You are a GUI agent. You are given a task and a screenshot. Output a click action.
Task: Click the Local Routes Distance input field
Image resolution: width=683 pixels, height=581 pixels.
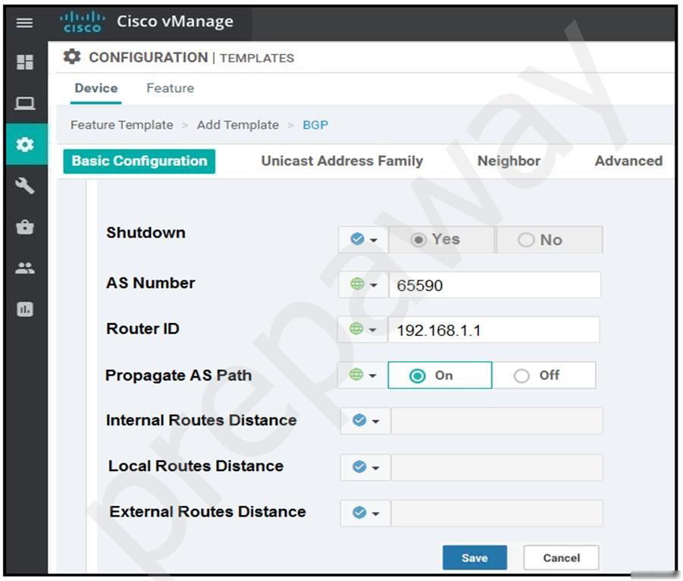click(497, 468)
